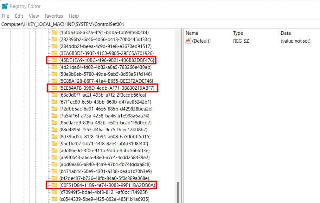Image resolution: width=320 pixels, height=203 pixels.
Task: Click folder icon of {282396b2-6c46-4d66-b413-70b0445df33c}
Action: (x=54, y=39)
